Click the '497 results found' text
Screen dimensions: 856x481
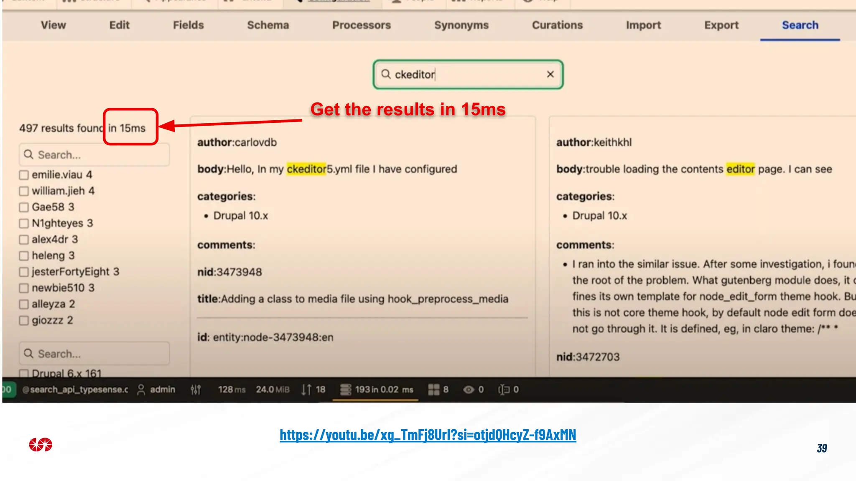[61, 128]
